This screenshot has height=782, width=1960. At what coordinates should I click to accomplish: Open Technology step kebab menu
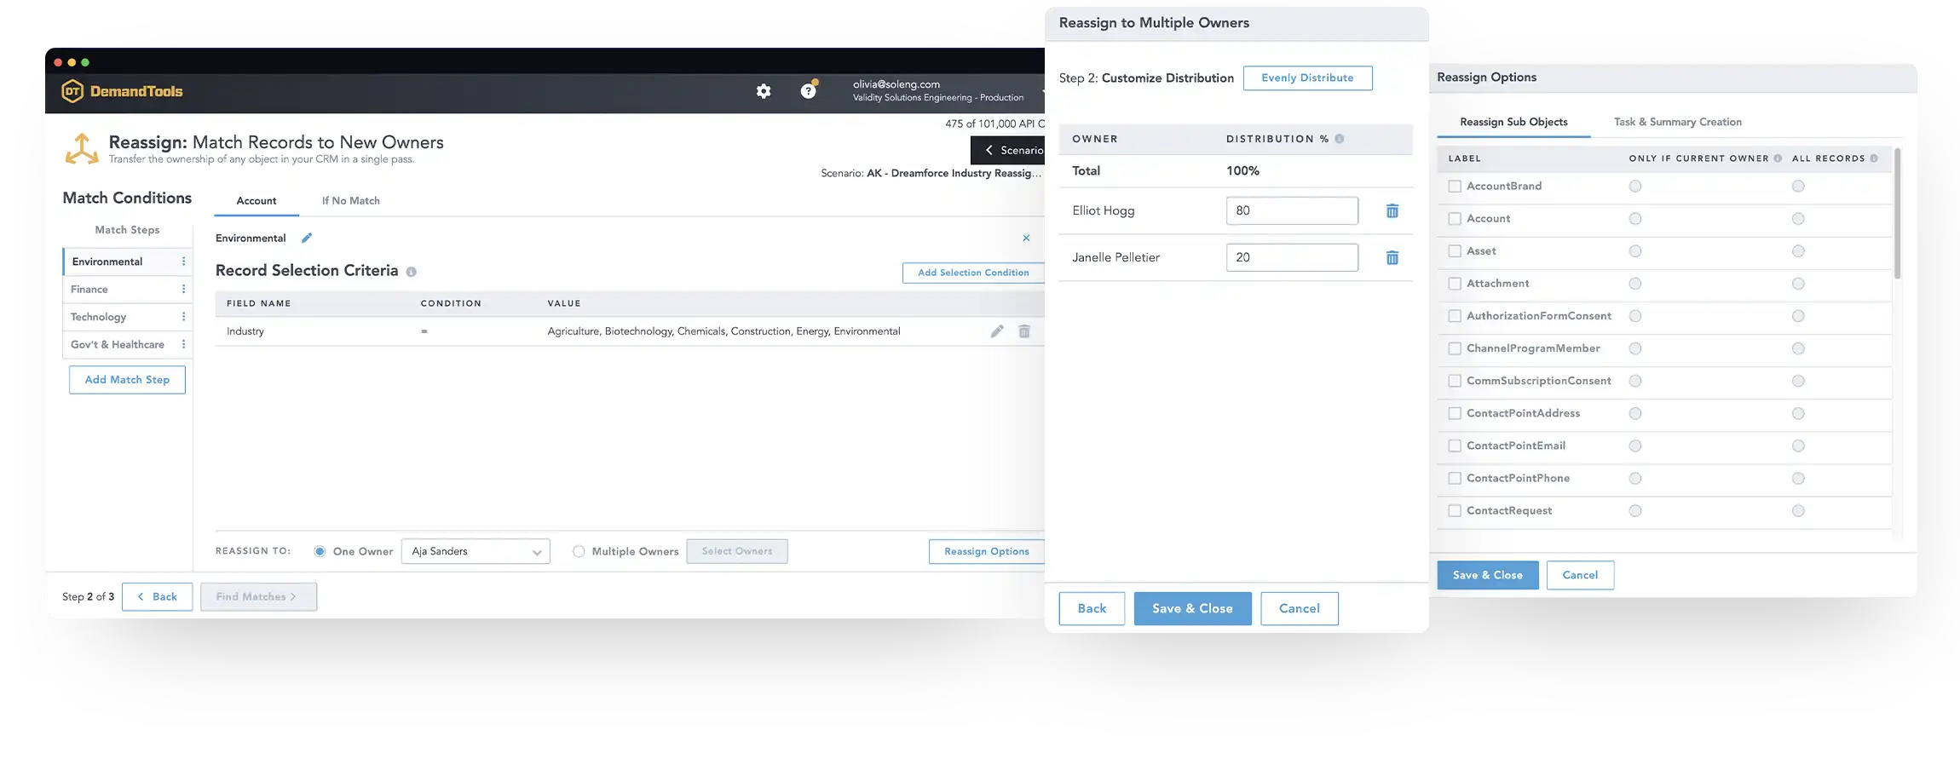(x=183, y=317)
